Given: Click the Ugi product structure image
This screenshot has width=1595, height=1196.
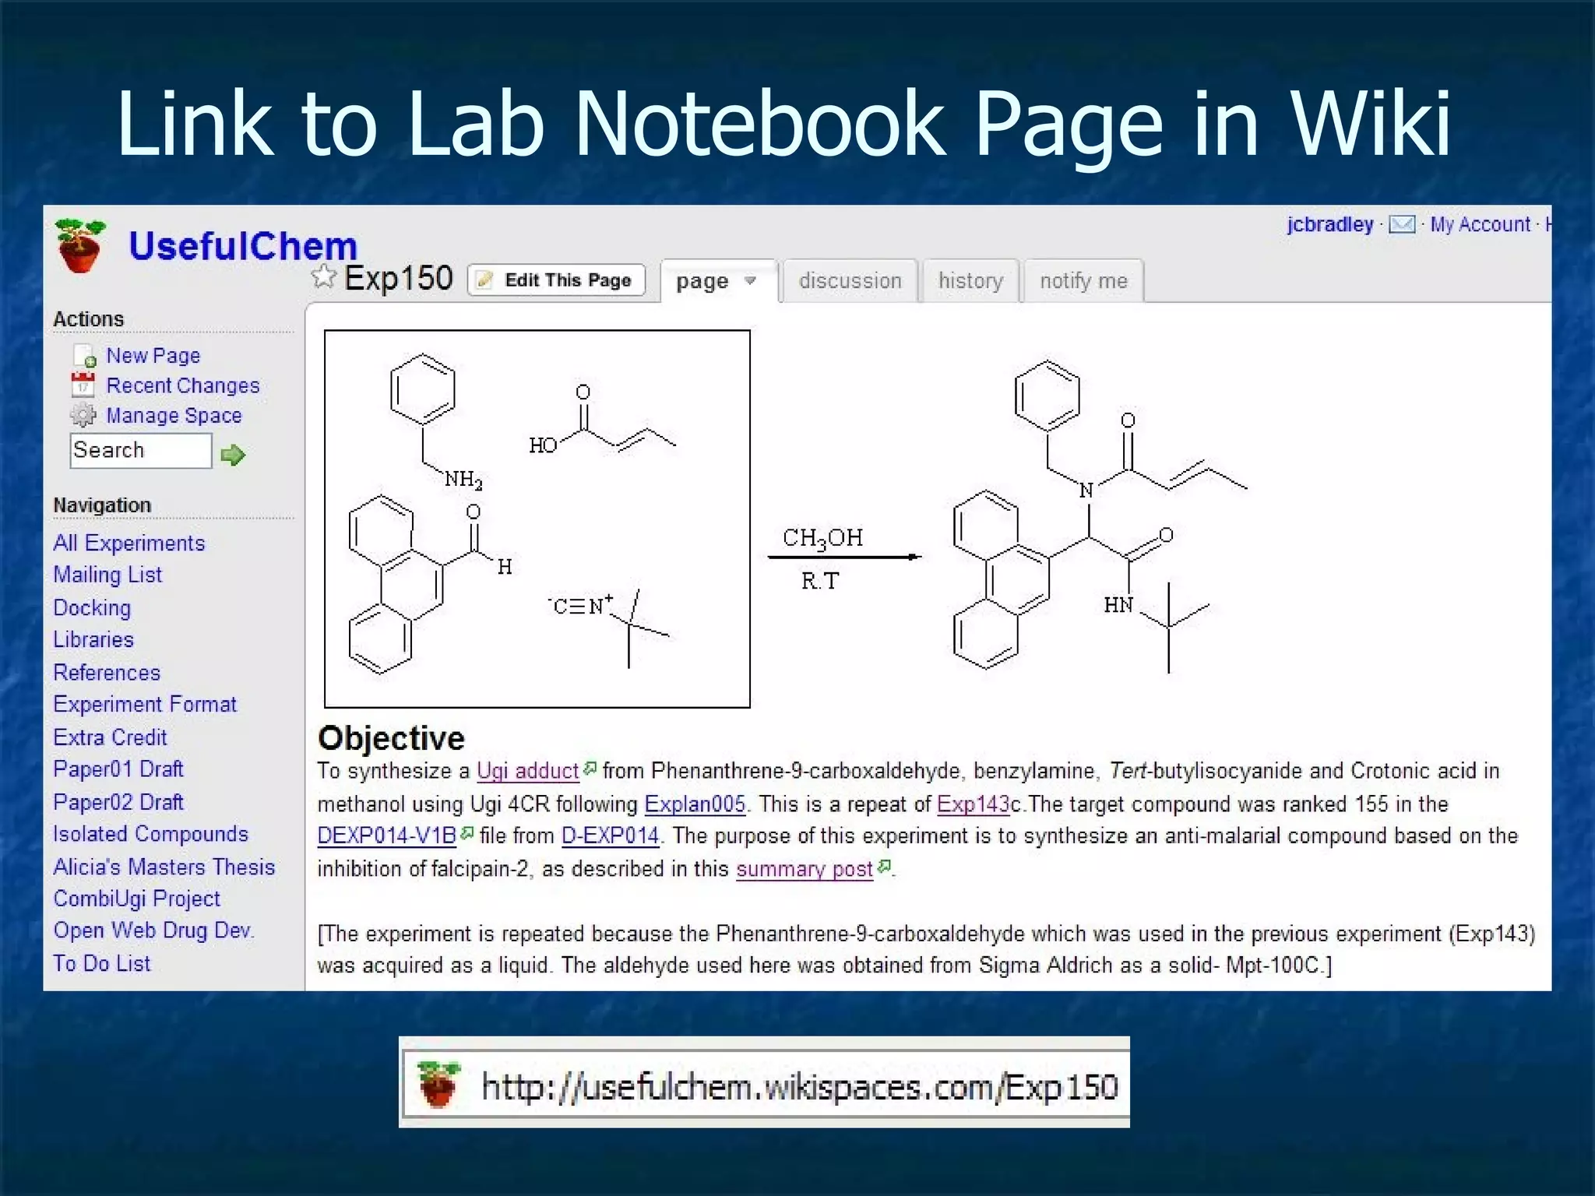Looking at the screenshot, I should [1100, 517].
